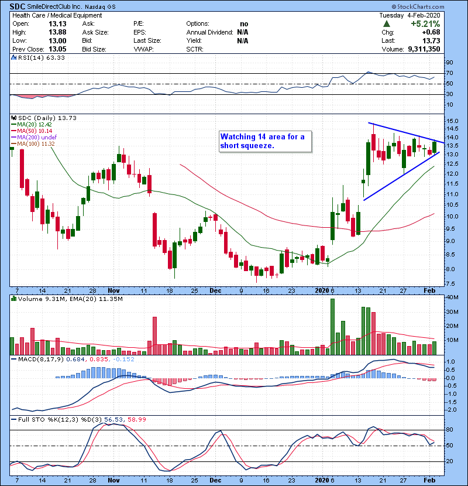Viewport: 468px width, 486px height.
Task: Click the SDC ticker symbol in header
Action: pyautogui.click(x=18, y=6)
